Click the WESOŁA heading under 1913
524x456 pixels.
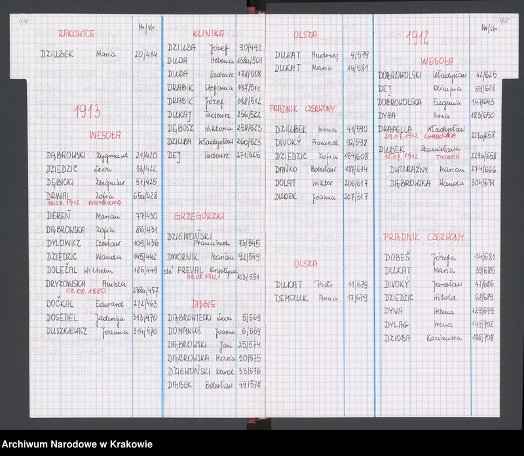[105, 135]
